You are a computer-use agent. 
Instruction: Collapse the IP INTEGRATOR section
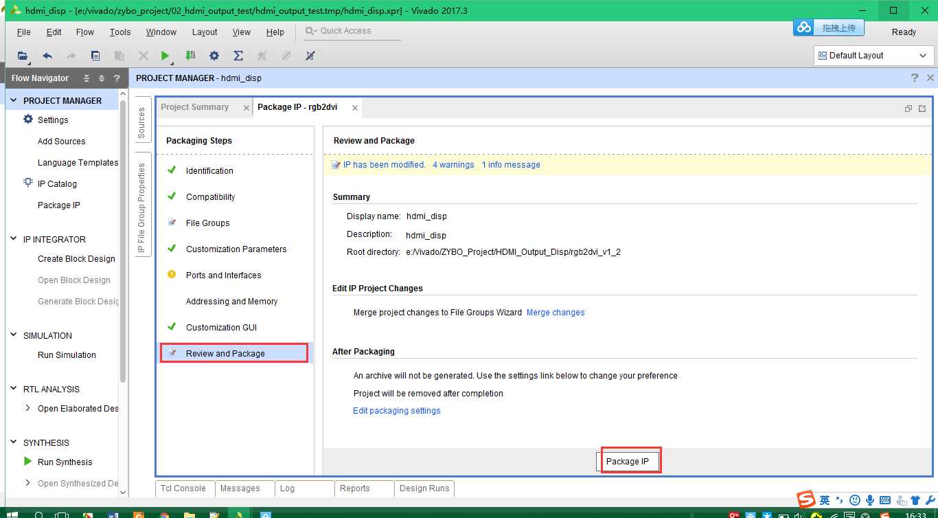pyautogui.click(x=14, y=239)
